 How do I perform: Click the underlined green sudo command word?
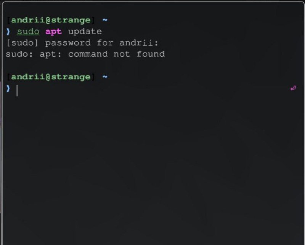coord(28,32)
